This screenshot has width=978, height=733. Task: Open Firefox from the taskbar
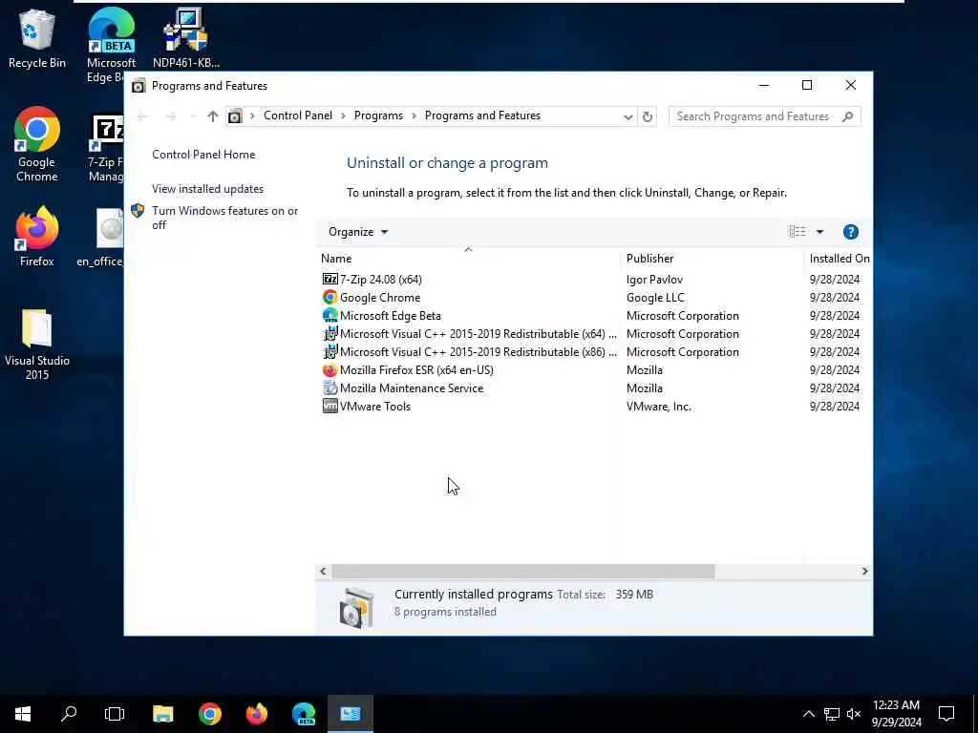coord(256,714)
